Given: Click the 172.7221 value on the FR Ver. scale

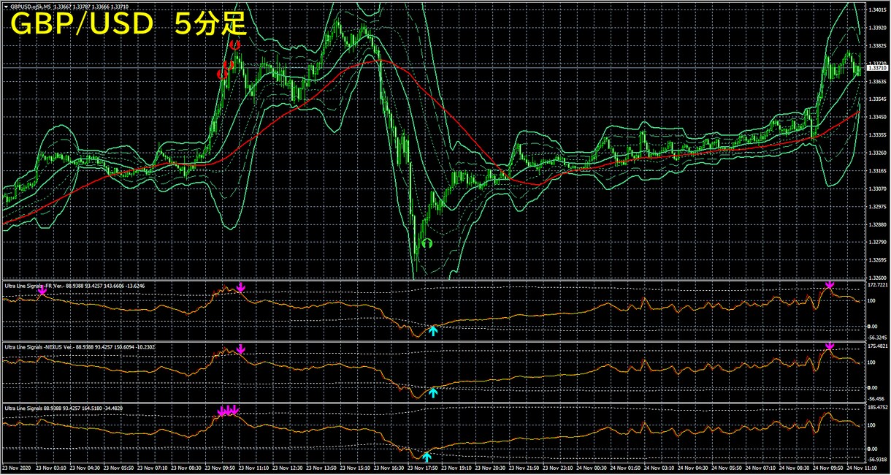Looking at the screenshot, I should [x=878, y=284].
